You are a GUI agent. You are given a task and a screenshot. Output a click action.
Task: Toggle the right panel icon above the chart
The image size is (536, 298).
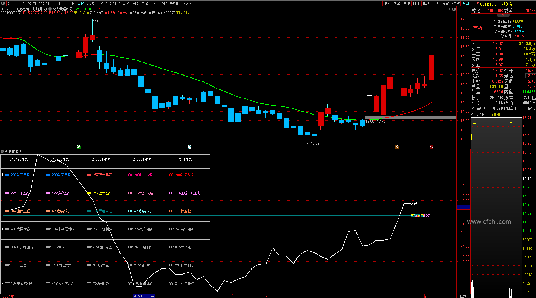coord(454,9)
